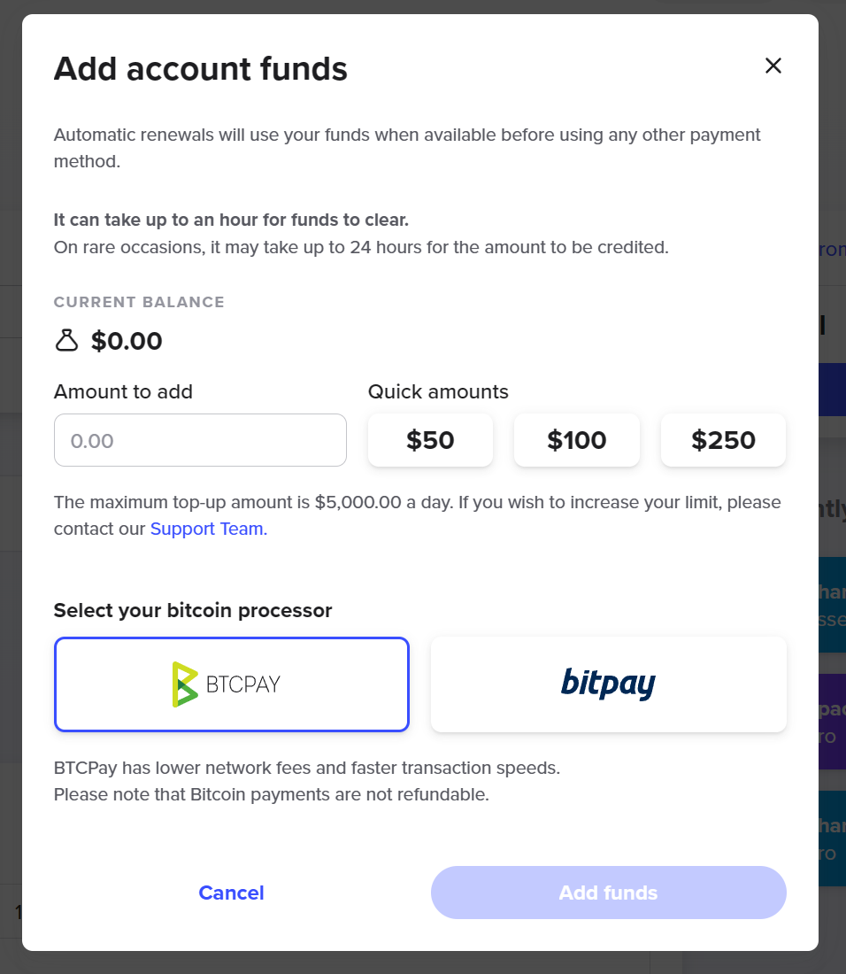Screen dimensions: 846x974
Task: Pick the $100 quick amount
Action: [577, 440]
